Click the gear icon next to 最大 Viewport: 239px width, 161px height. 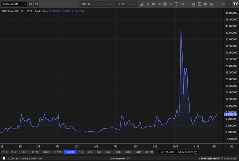146,152
